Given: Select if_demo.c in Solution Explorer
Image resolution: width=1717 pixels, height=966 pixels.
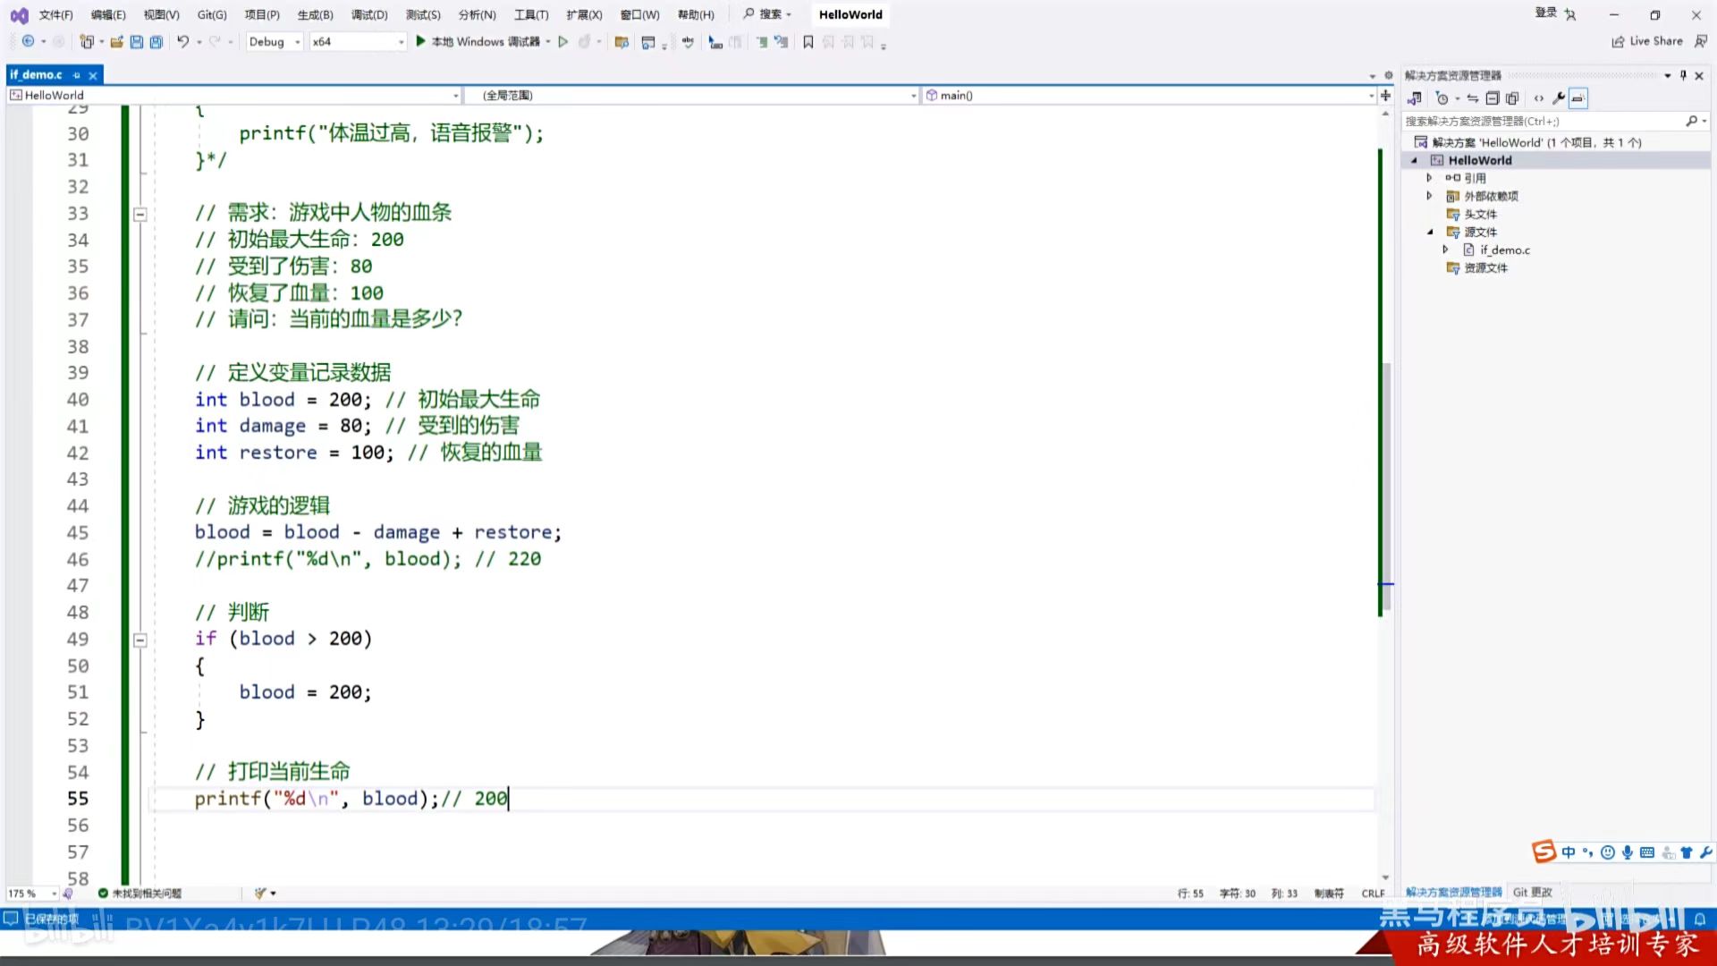Looking at the screenshot, I should (x=1504, y=250).
